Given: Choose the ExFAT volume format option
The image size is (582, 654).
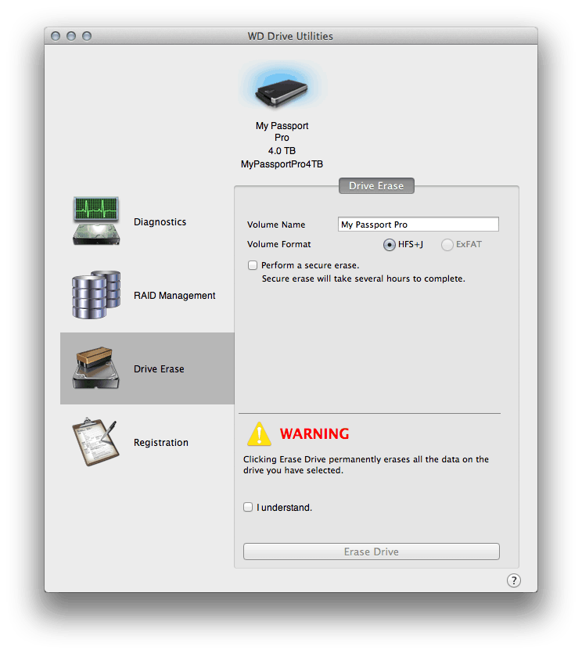Looking at the screenshot, I should tap(447, 245).
